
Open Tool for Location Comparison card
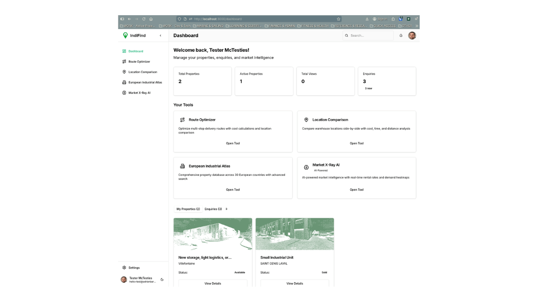tap(356, 143)
